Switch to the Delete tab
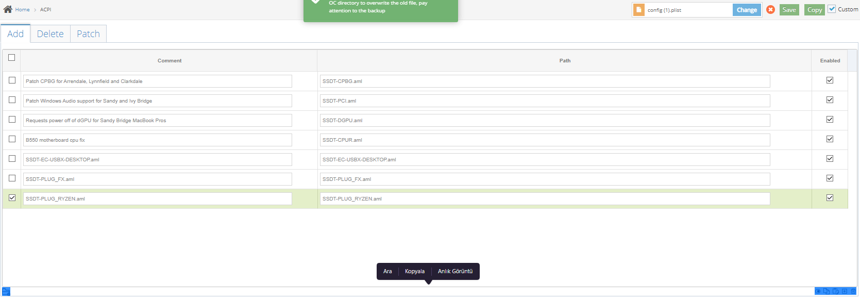860x300 pixels. pos(50,34)
